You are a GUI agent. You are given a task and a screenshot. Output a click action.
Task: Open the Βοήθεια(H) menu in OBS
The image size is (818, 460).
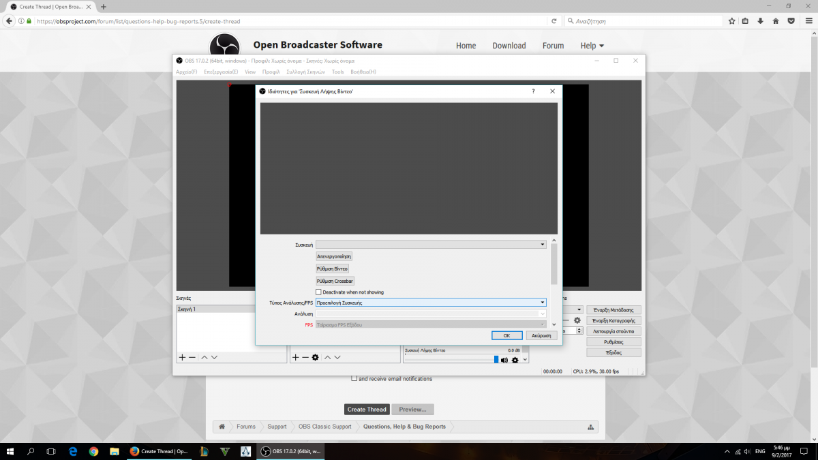[x=363, y=72]
